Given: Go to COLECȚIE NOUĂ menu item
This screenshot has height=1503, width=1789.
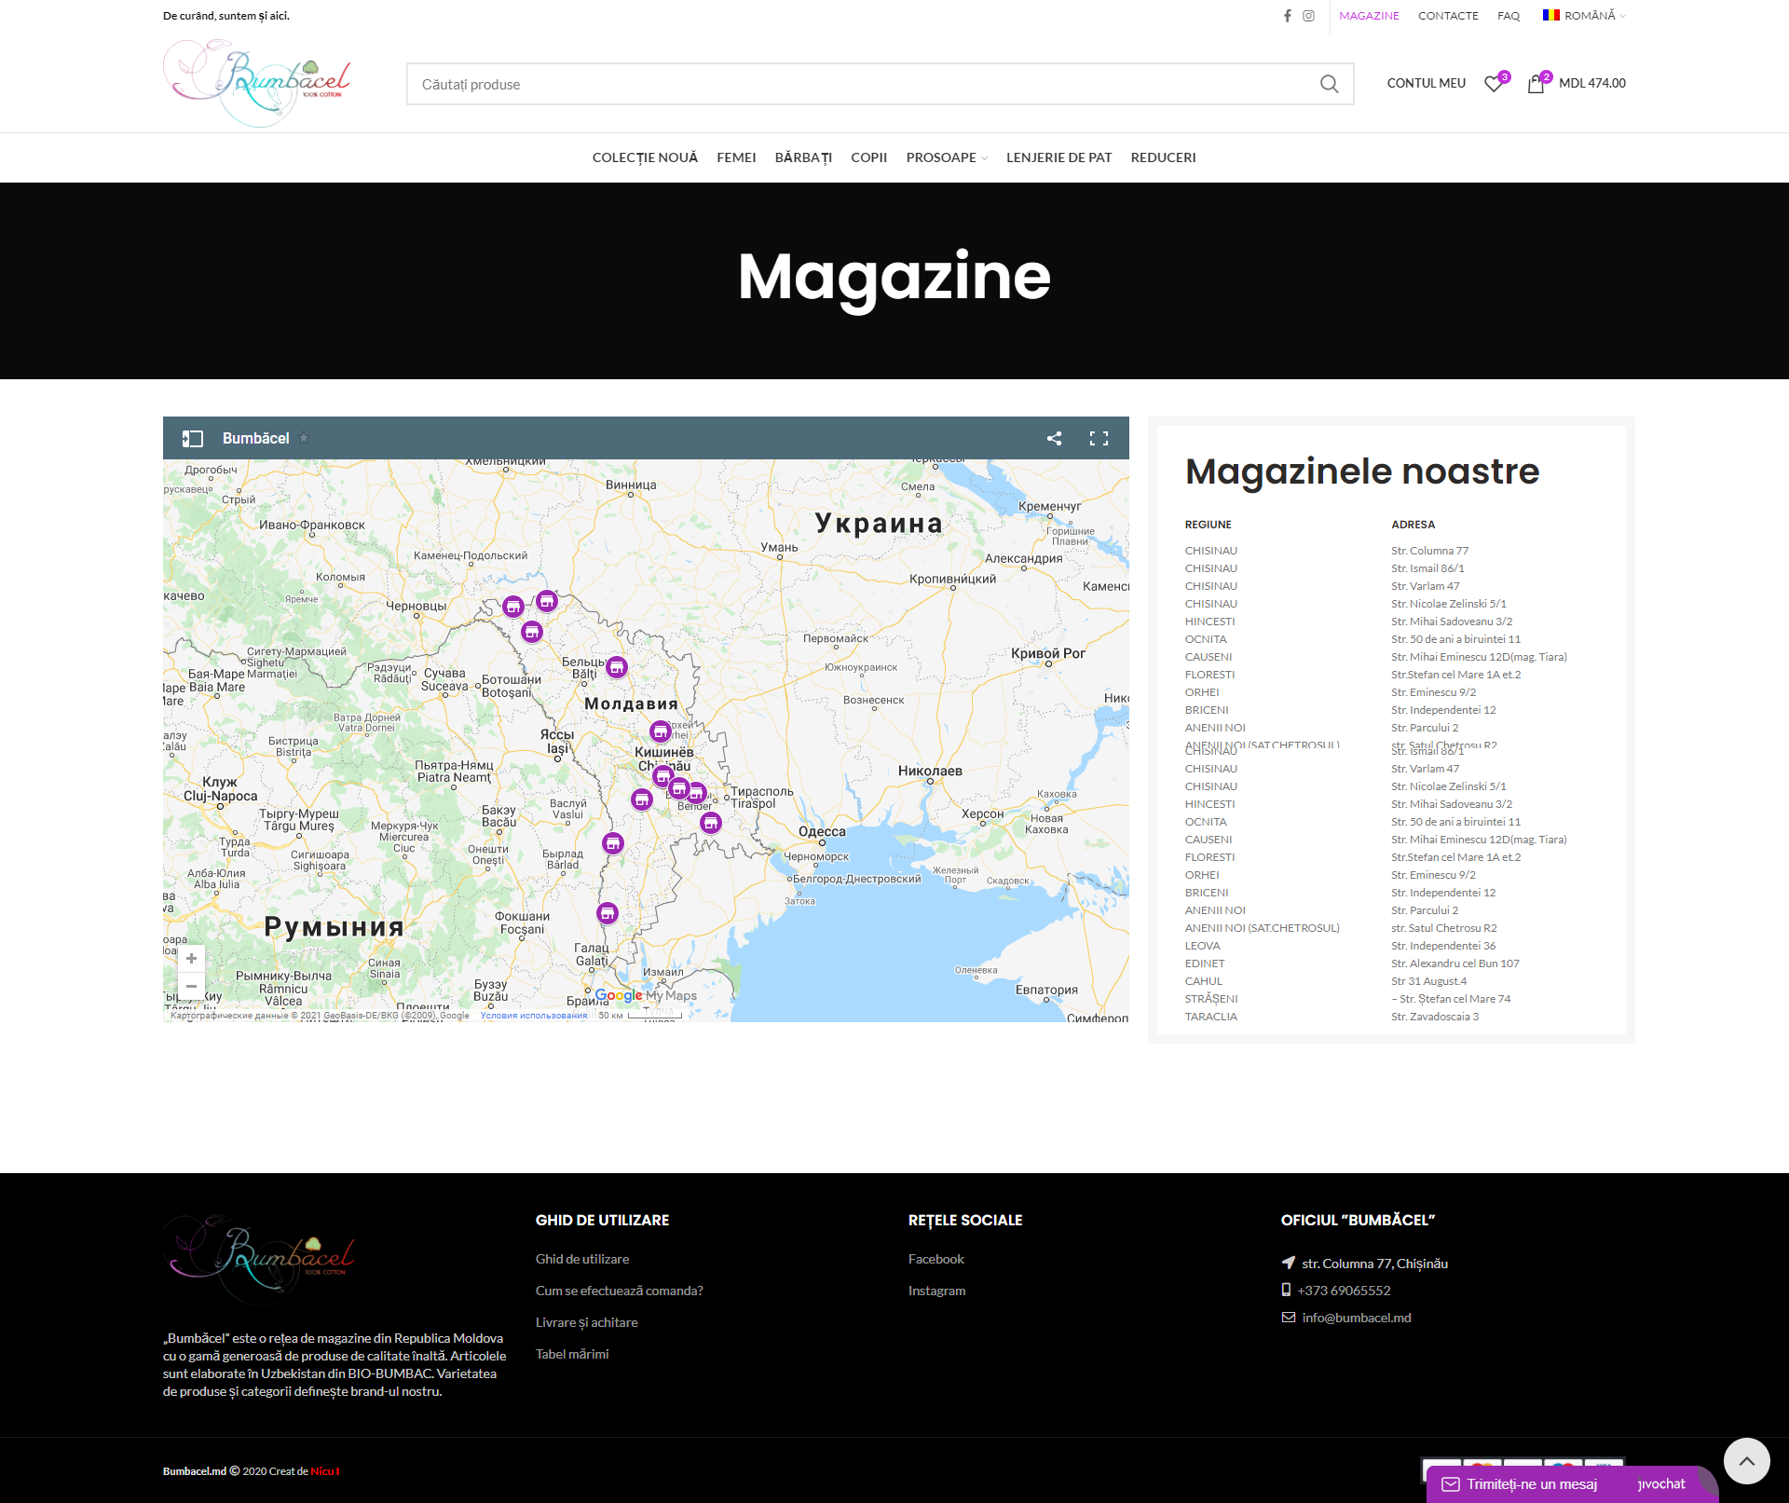Looking at the screenshot, I should pyautogui.click(x=645, y=157).
